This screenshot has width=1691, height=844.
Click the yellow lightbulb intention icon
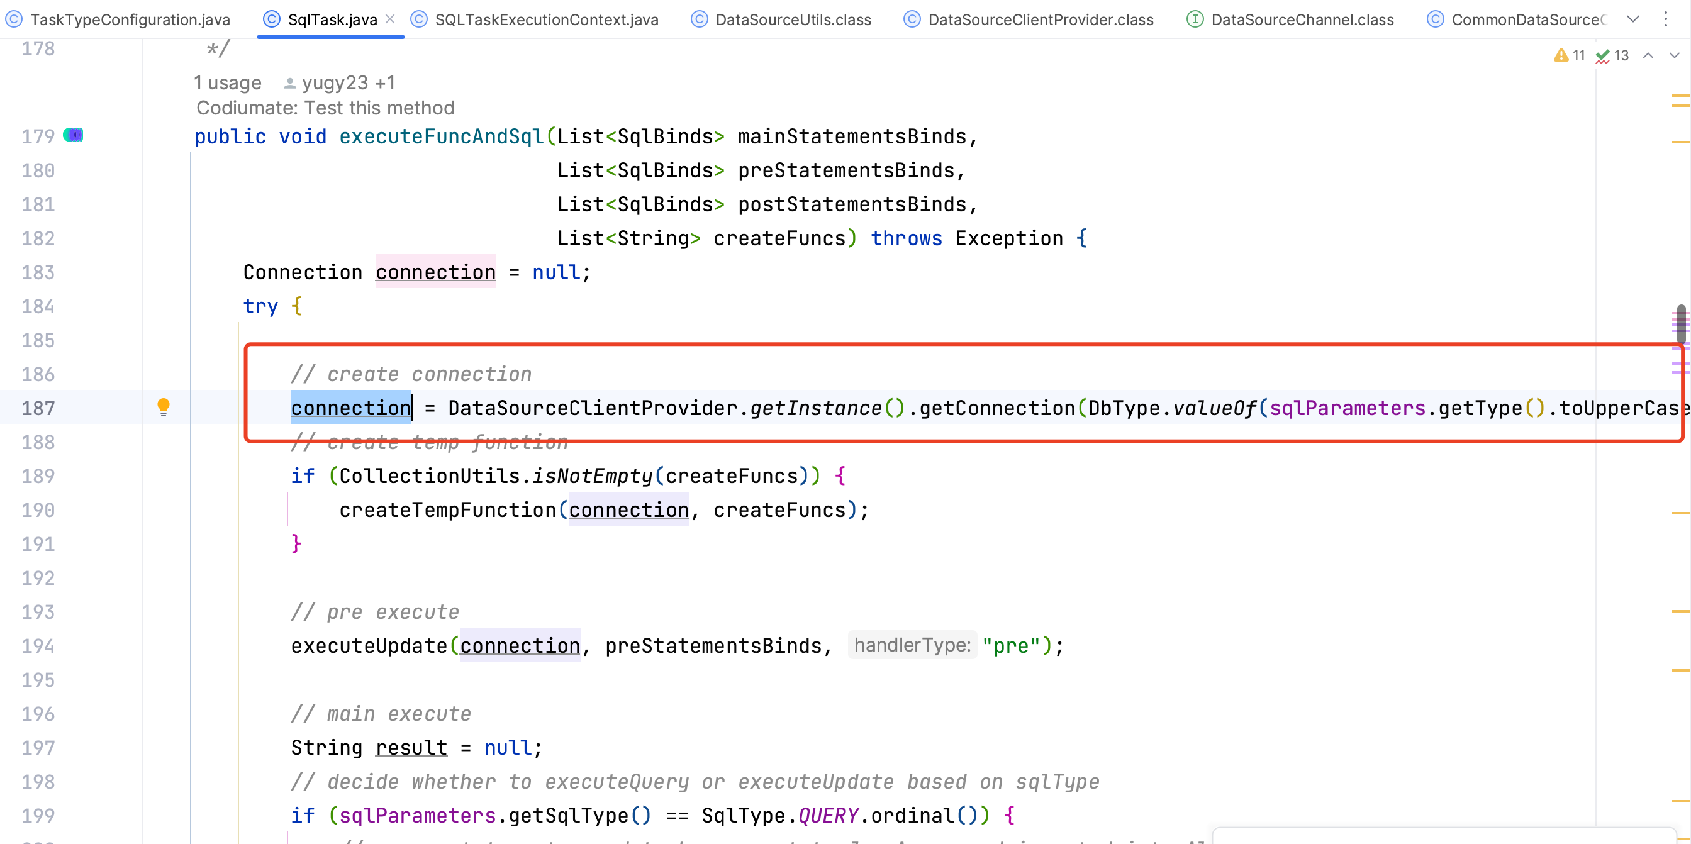(164, 407)
